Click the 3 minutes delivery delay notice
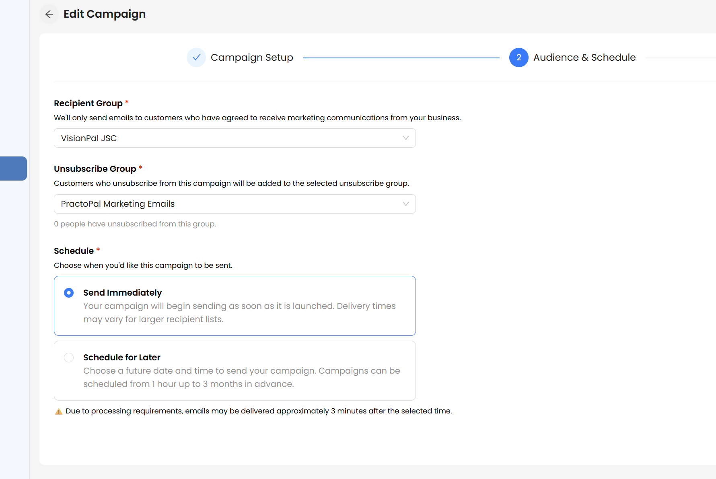 pos(259,411)
